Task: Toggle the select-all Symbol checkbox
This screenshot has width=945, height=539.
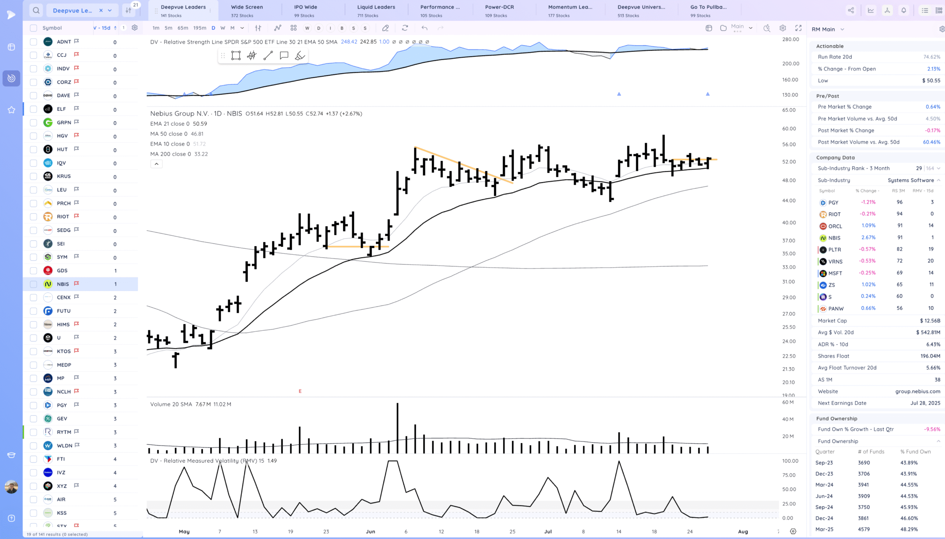Action: tap(33, 28)
